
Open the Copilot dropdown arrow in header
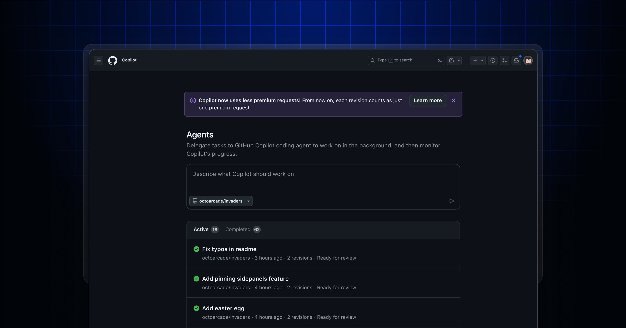coord(458,60)
